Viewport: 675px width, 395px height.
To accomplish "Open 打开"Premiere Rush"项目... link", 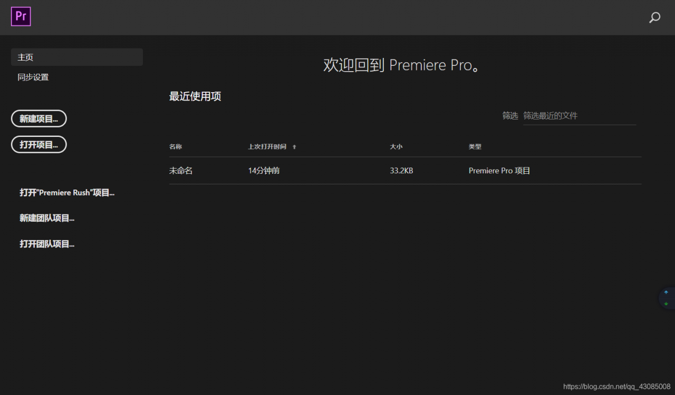I will (x=67, y=193).
